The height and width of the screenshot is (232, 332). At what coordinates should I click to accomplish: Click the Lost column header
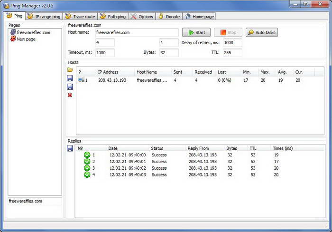[228, 72]
